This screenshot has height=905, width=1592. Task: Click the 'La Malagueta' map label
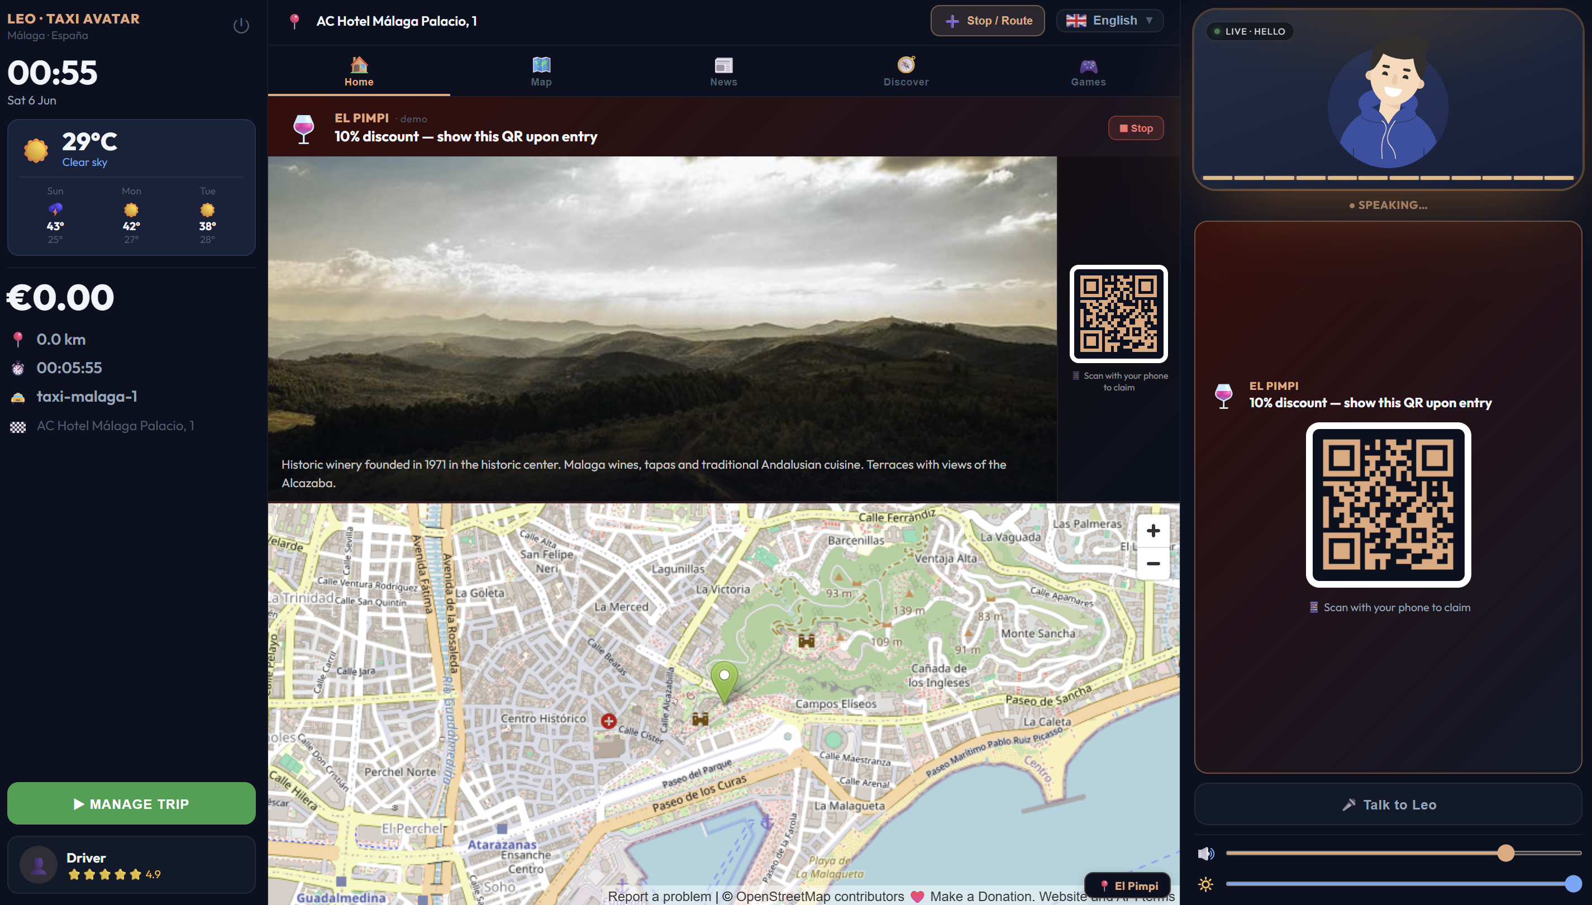pos(850,806)
